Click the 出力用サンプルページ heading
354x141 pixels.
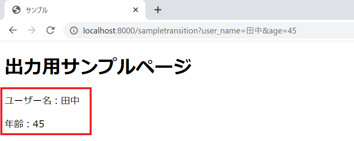point(98,66)
